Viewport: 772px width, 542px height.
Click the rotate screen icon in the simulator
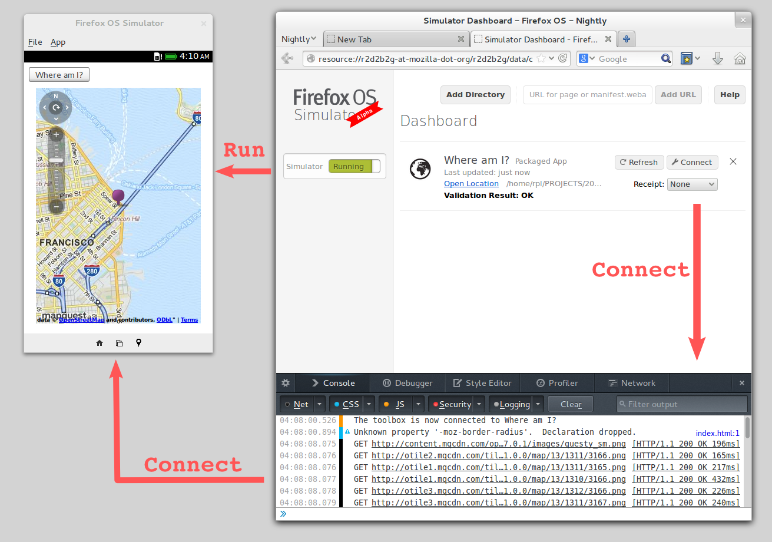120,343
